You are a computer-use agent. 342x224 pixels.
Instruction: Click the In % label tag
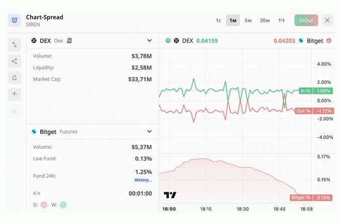pos(305,91)
